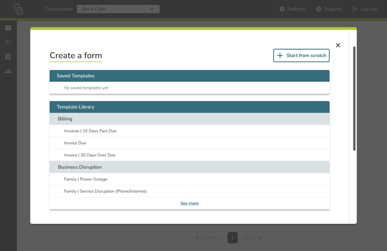Click the app logo in top-left corner
The image size is (387, 251).
[x=18, y=9]
